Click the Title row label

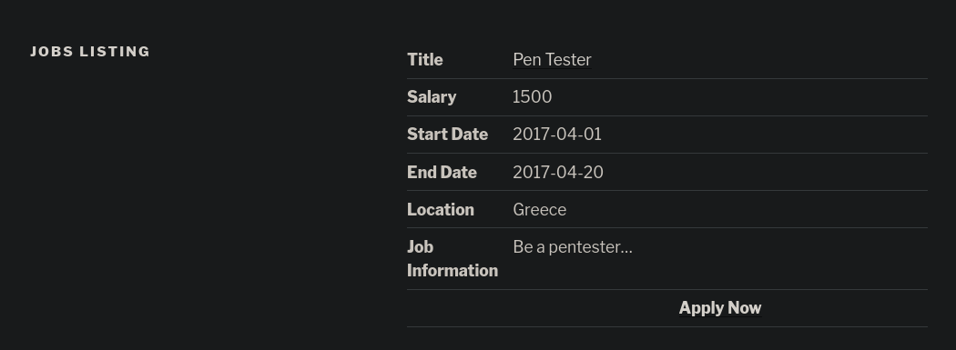point(425,60)
